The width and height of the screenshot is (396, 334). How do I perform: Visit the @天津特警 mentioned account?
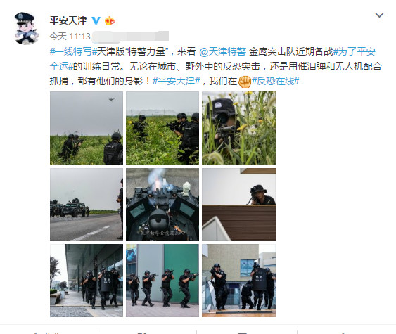[x=222, y=51]
